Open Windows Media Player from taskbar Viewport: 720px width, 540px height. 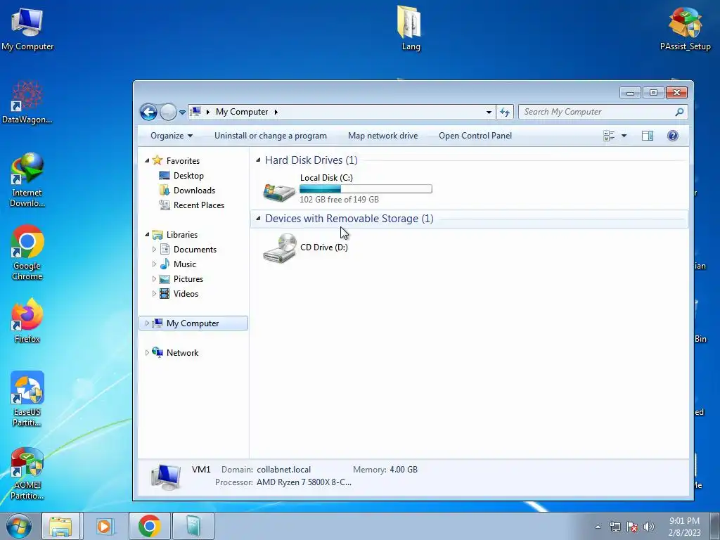coord(105,526)
